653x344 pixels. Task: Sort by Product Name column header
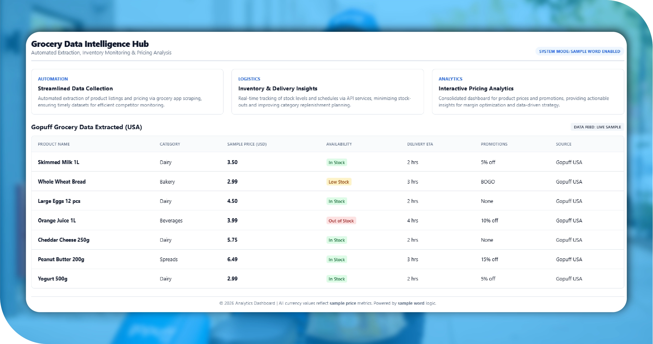(54, 144)
